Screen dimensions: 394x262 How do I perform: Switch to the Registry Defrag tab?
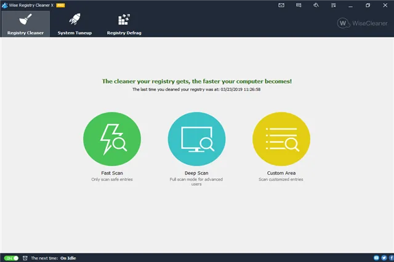(x=124, y=24)
